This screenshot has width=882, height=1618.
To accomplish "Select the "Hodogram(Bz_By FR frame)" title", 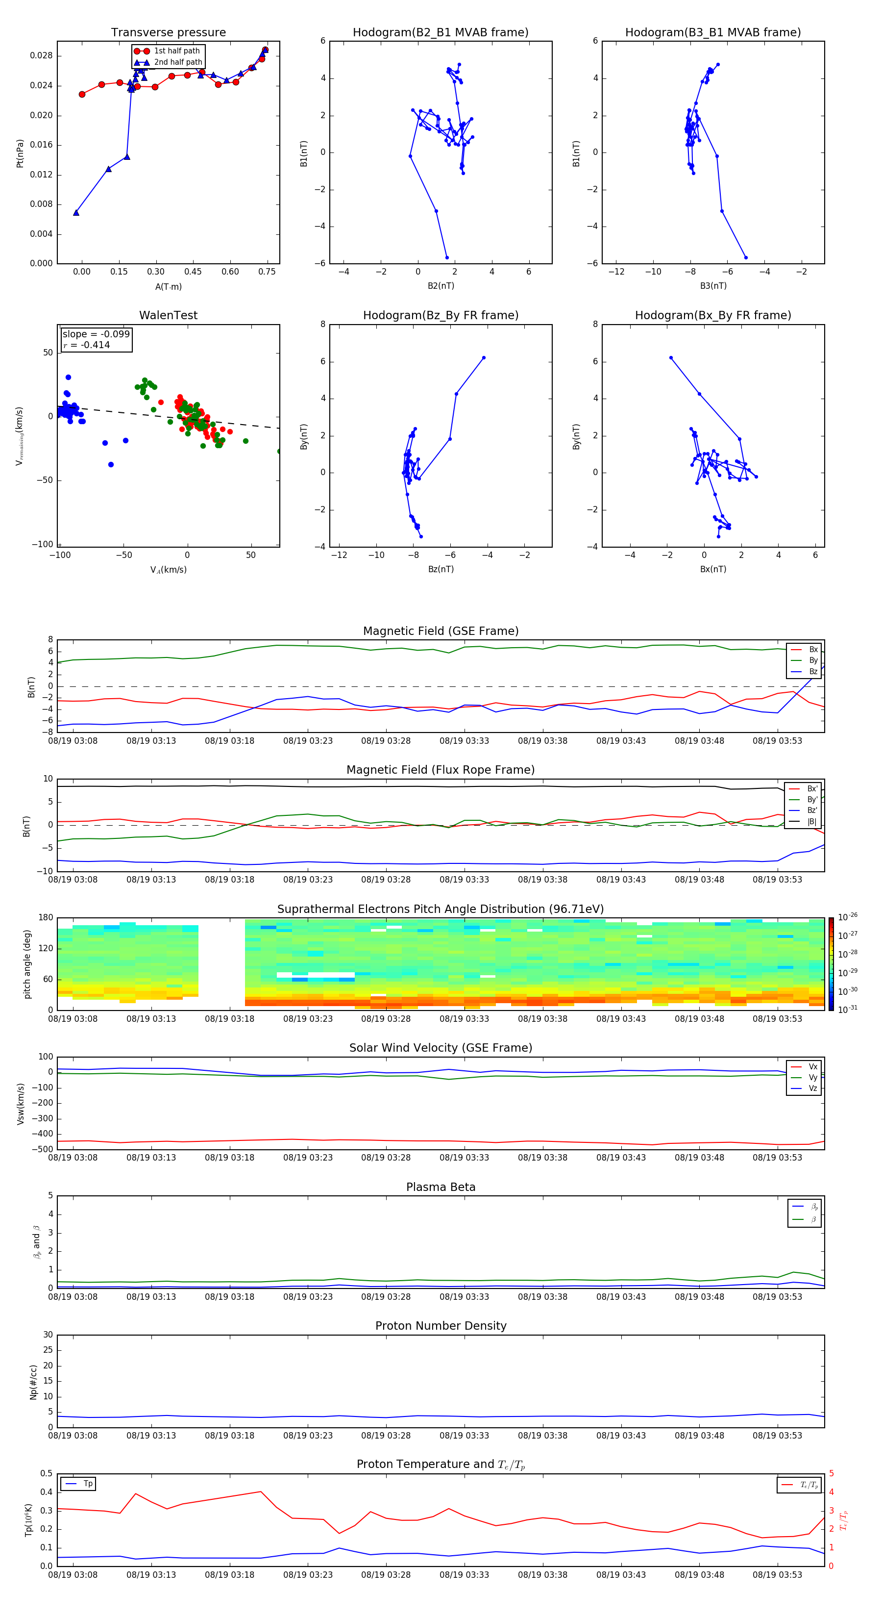I will point(441,315).
